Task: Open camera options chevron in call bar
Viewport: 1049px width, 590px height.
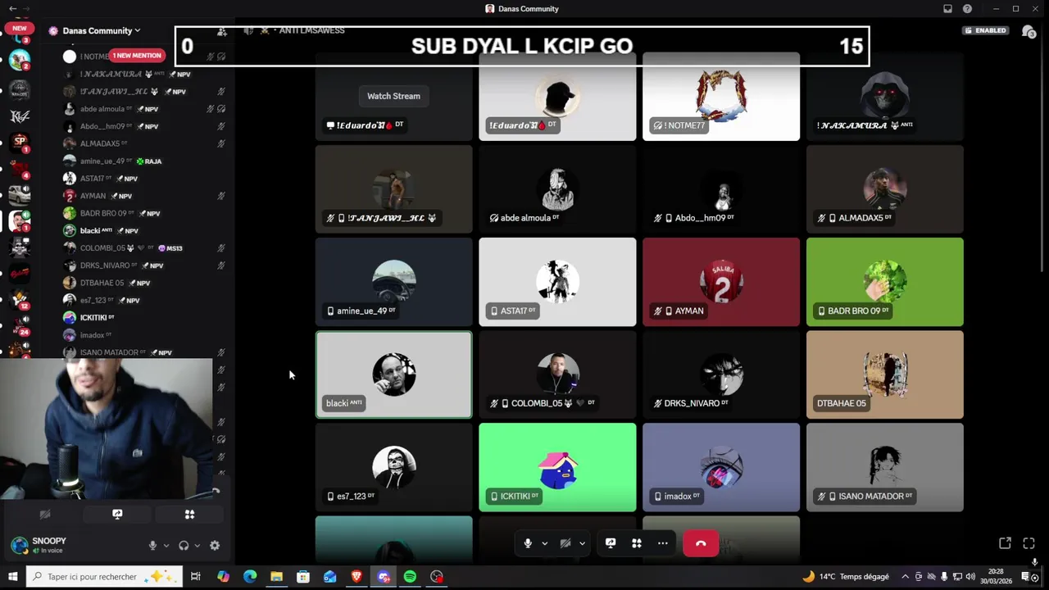Action: 582,543
